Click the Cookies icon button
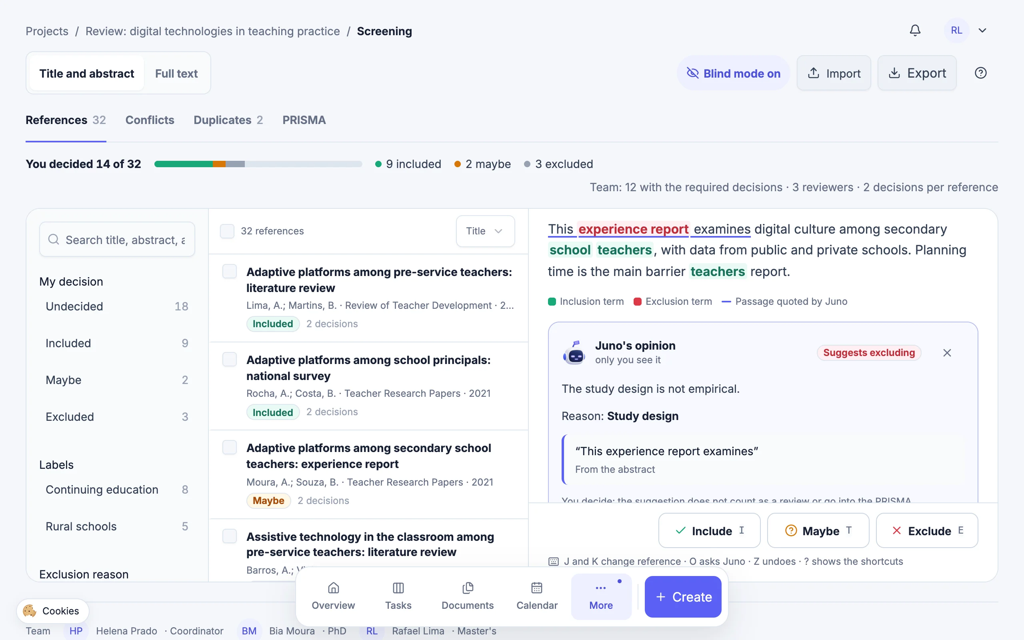 click(x=53, y=611)
